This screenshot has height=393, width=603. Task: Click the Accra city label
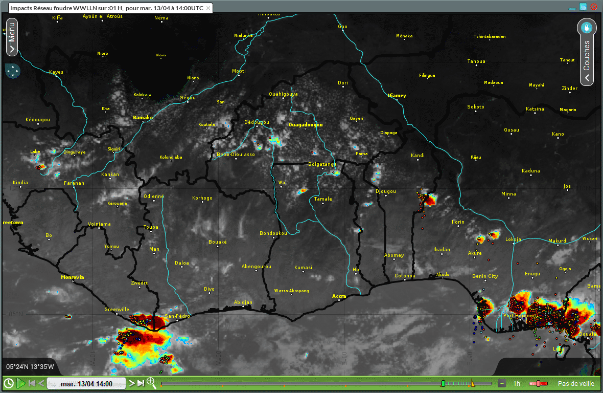pyautogui.click(x=339, y=296)
